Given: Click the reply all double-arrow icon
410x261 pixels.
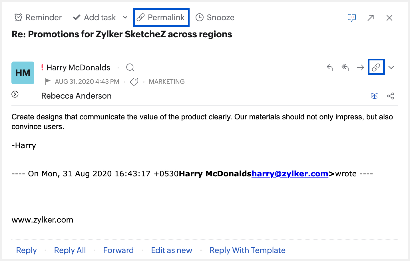Looking at the screenshot, I should click(345, 68).
